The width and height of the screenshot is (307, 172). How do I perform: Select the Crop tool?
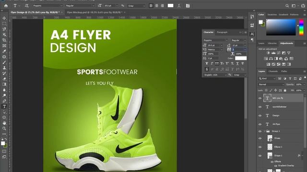pyautogui.click(x=4, y=40)
